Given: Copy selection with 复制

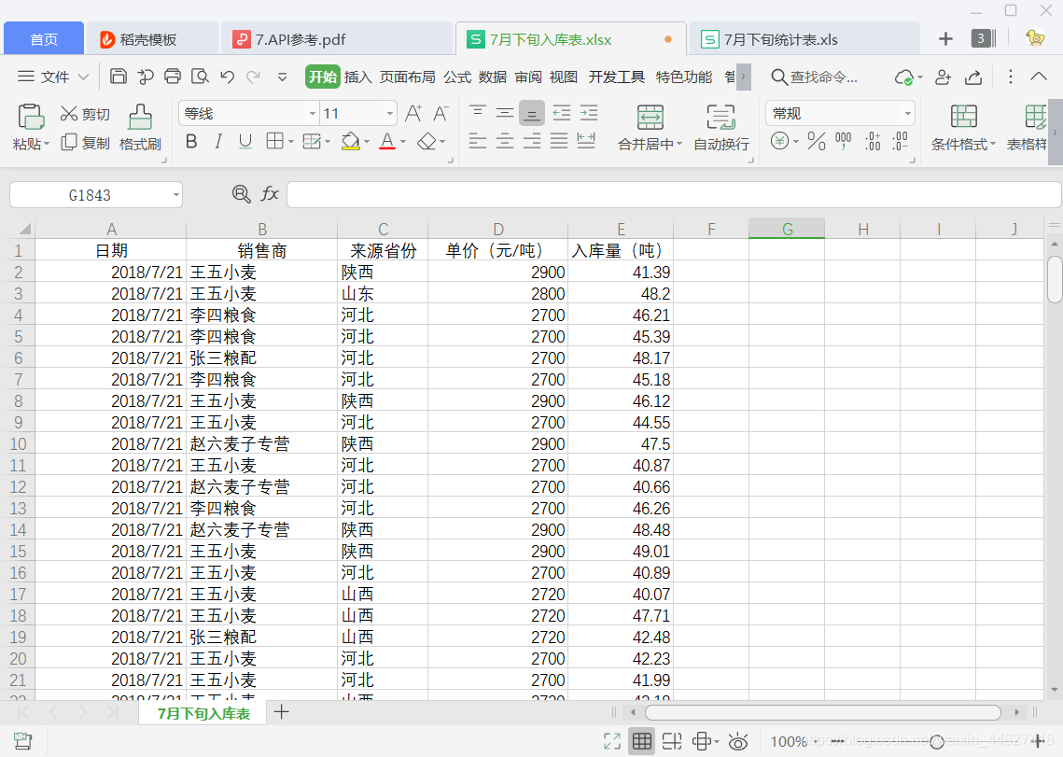Looking at the screenshot, I should (86, 143).
